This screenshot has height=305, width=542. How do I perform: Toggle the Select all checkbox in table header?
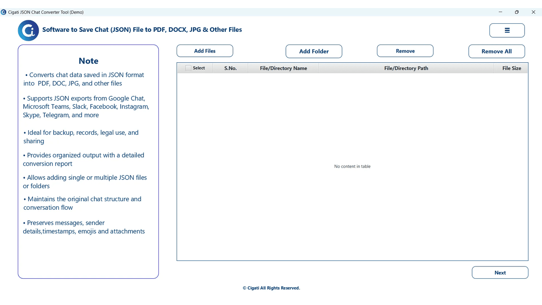[x=188, y=68]
